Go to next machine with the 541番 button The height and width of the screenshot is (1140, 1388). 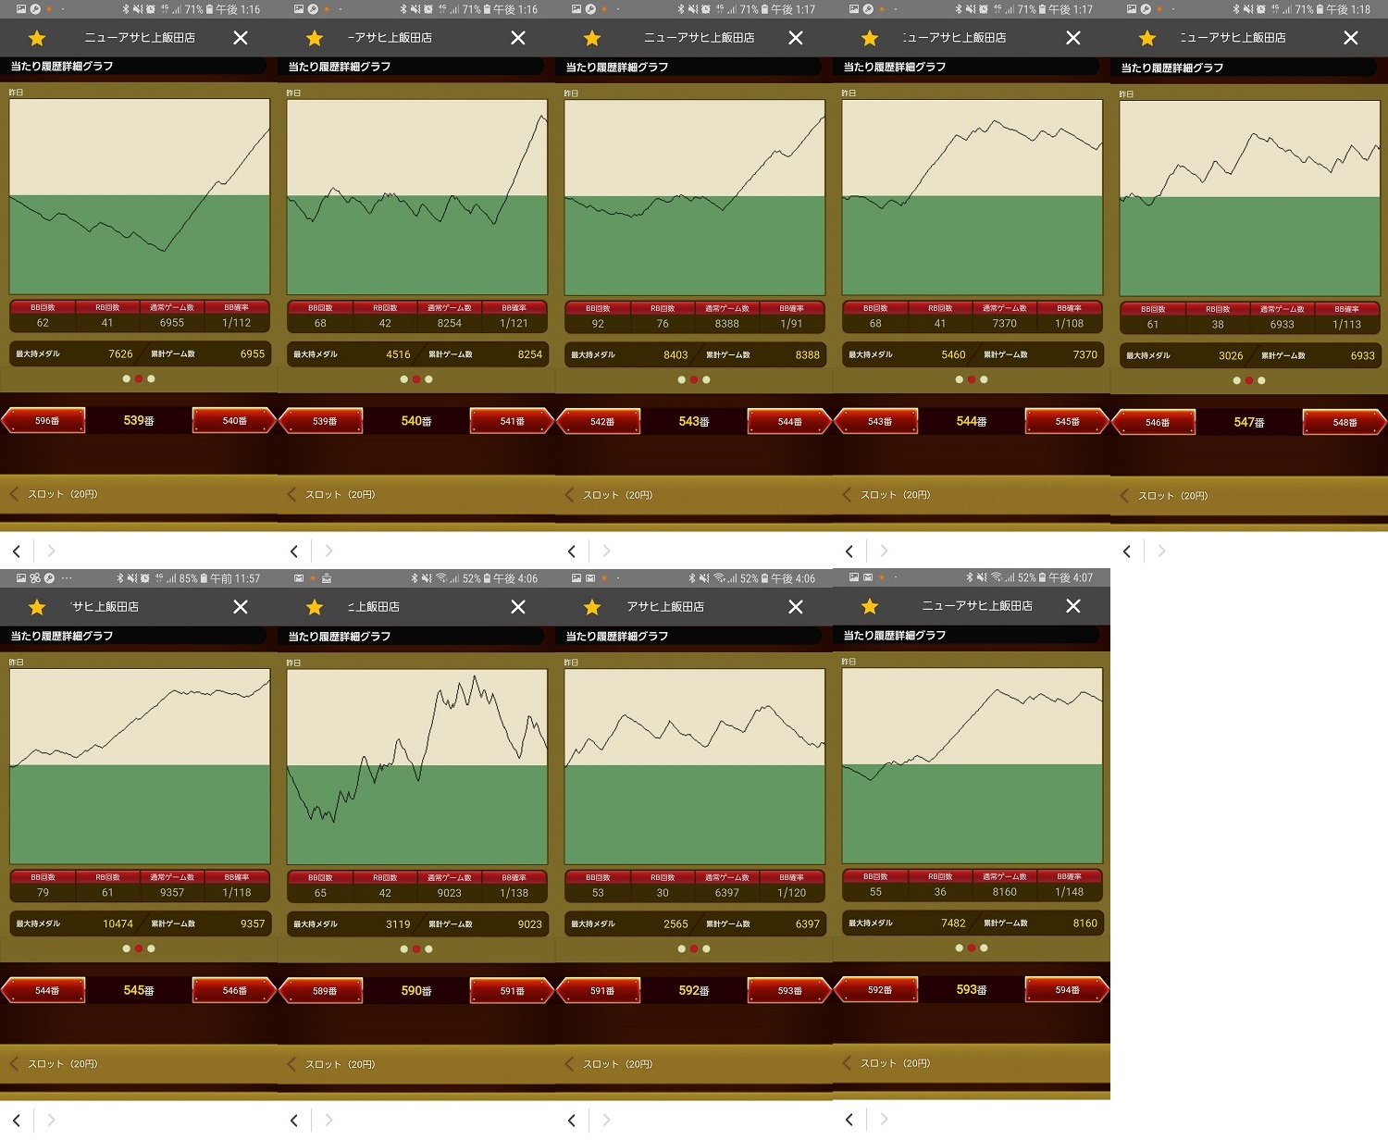coord(512,421)
